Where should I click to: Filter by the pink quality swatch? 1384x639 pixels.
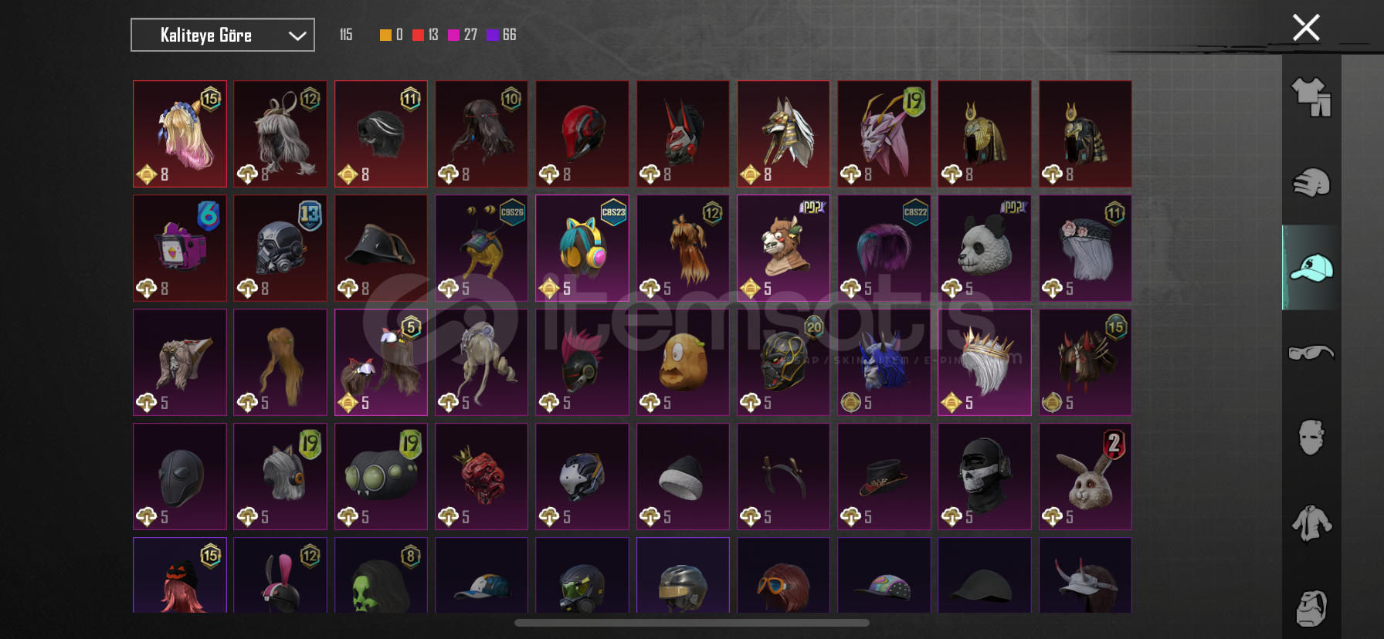pos(453,35)
